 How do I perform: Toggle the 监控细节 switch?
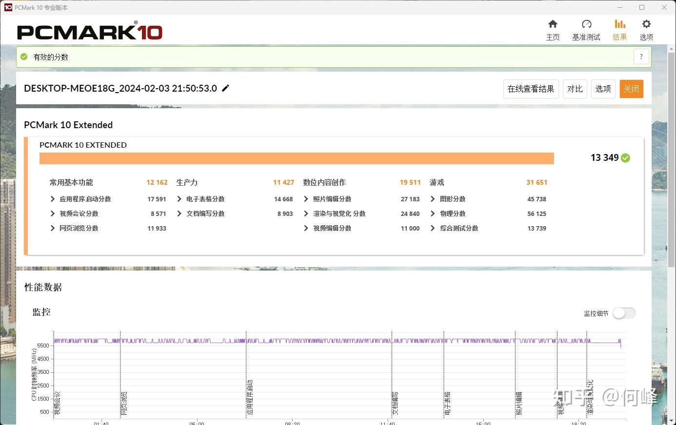pos(624,313)
